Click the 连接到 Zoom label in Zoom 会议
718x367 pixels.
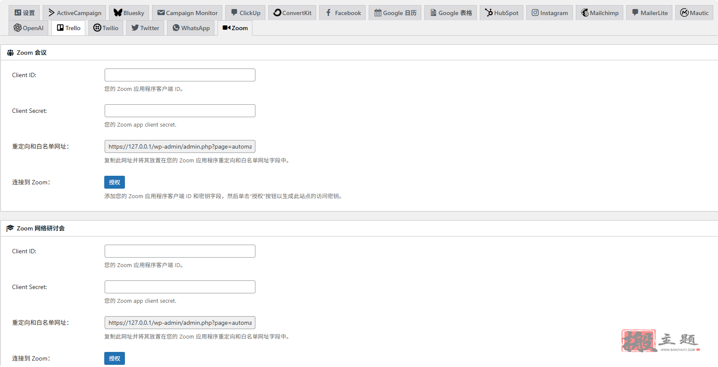tap(31, 182)
